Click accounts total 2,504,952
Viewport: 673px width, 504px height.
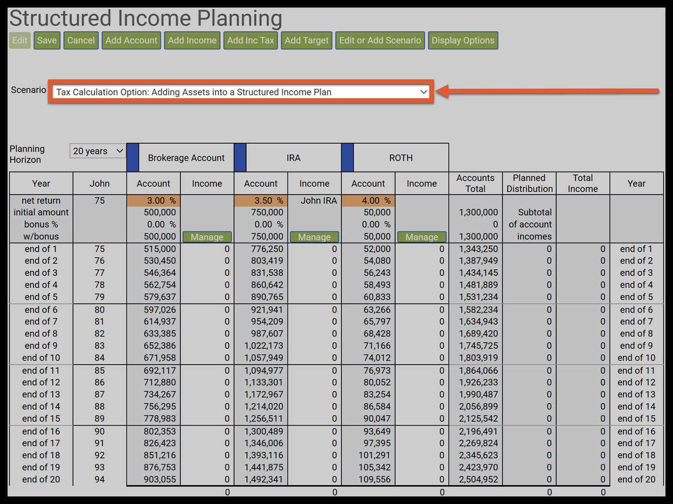point(478,479)
